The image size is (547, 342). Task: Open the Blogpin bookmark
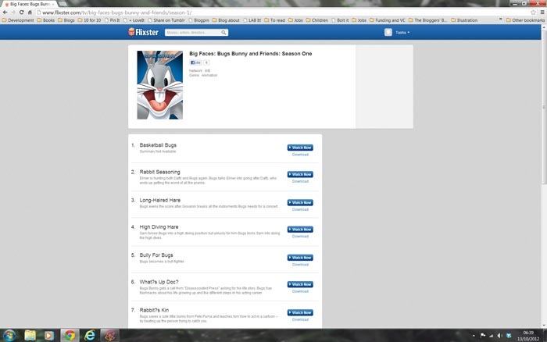pyautogui.click(x=198, y=20)
